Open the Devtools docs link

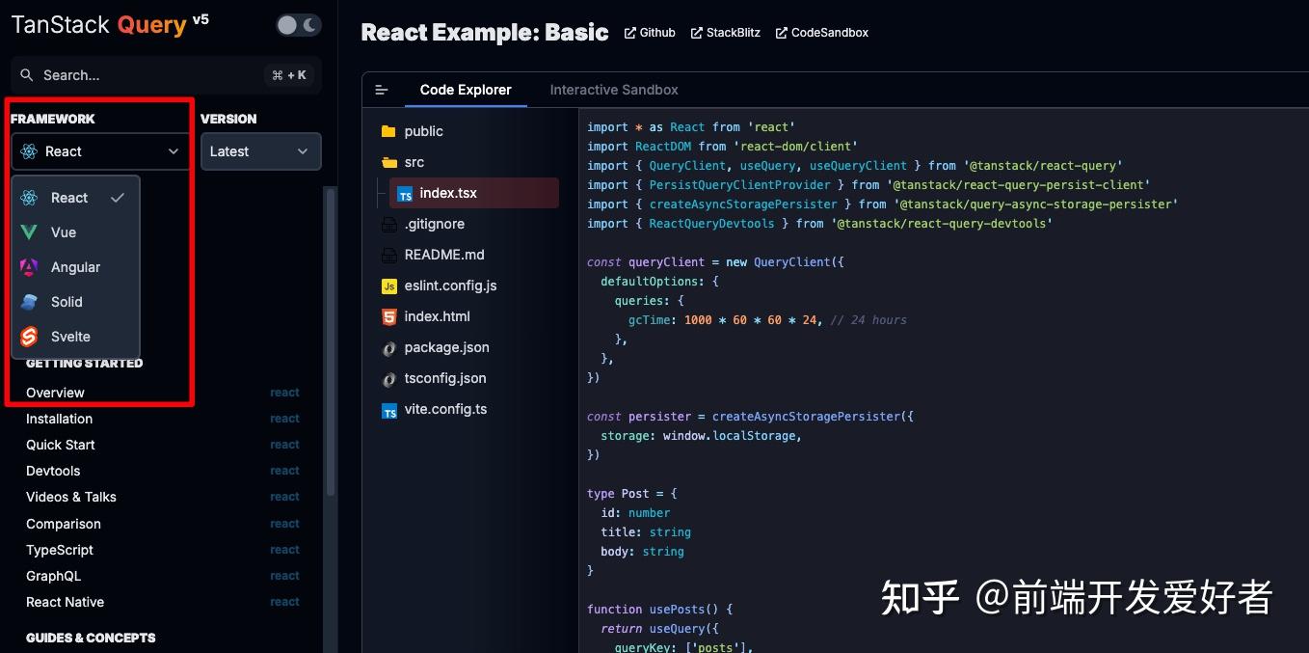[x=53, y=471]
